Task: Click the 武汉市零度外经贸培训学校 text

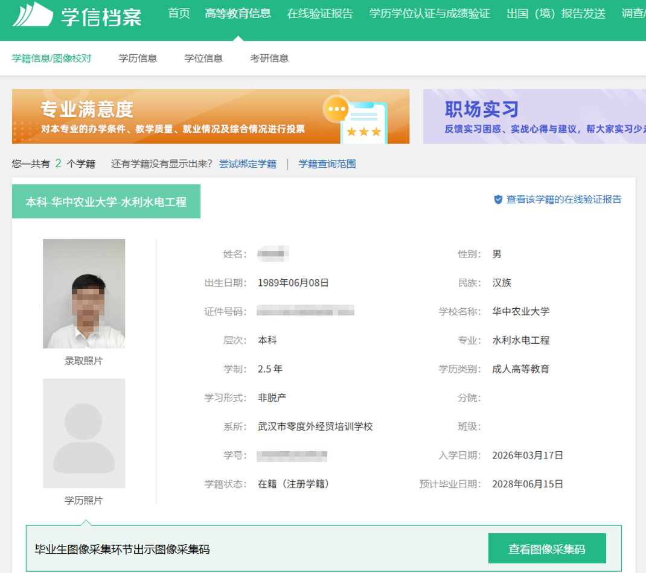Action: pyautogui.click(x=315, y=426)
